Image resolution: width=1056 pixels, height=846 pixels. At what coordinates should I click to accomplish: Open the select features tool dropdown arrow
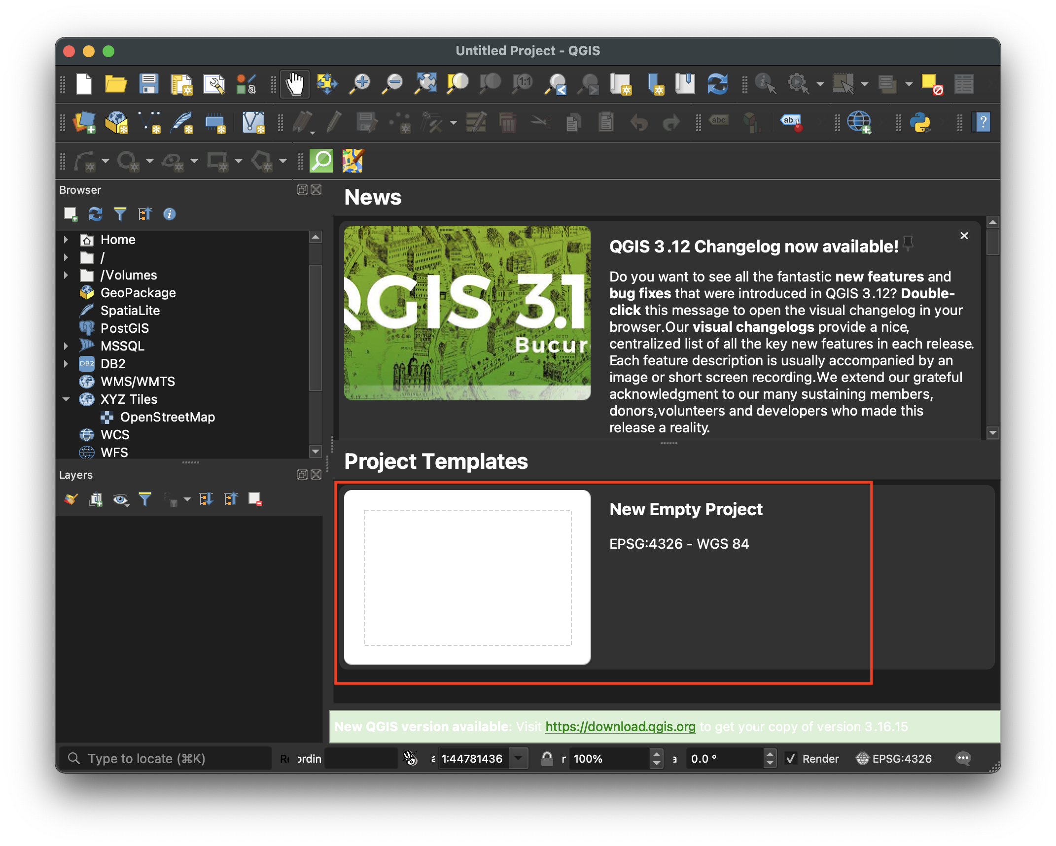point(864,84)
